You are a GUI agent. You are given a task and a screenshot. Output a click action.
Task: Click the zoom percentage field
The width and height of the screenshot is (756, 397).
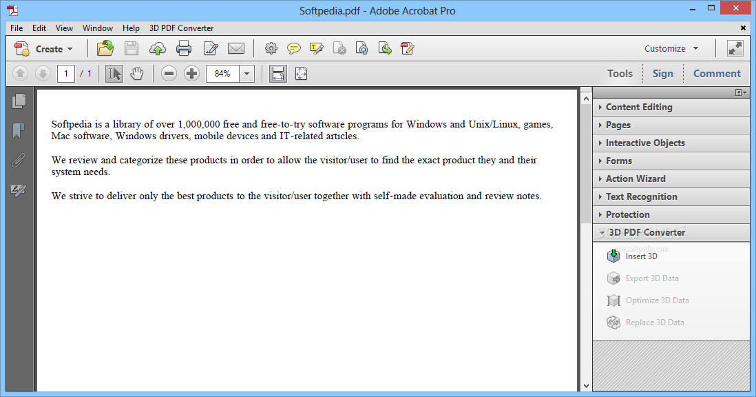(223, 74)
